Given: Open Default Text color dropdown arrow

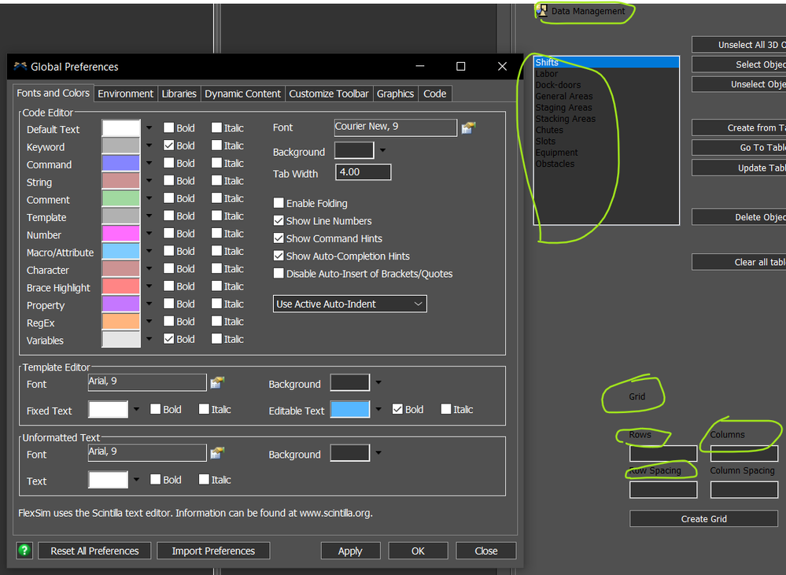Looking at the screenshot, I should click(x=149, y=128).
